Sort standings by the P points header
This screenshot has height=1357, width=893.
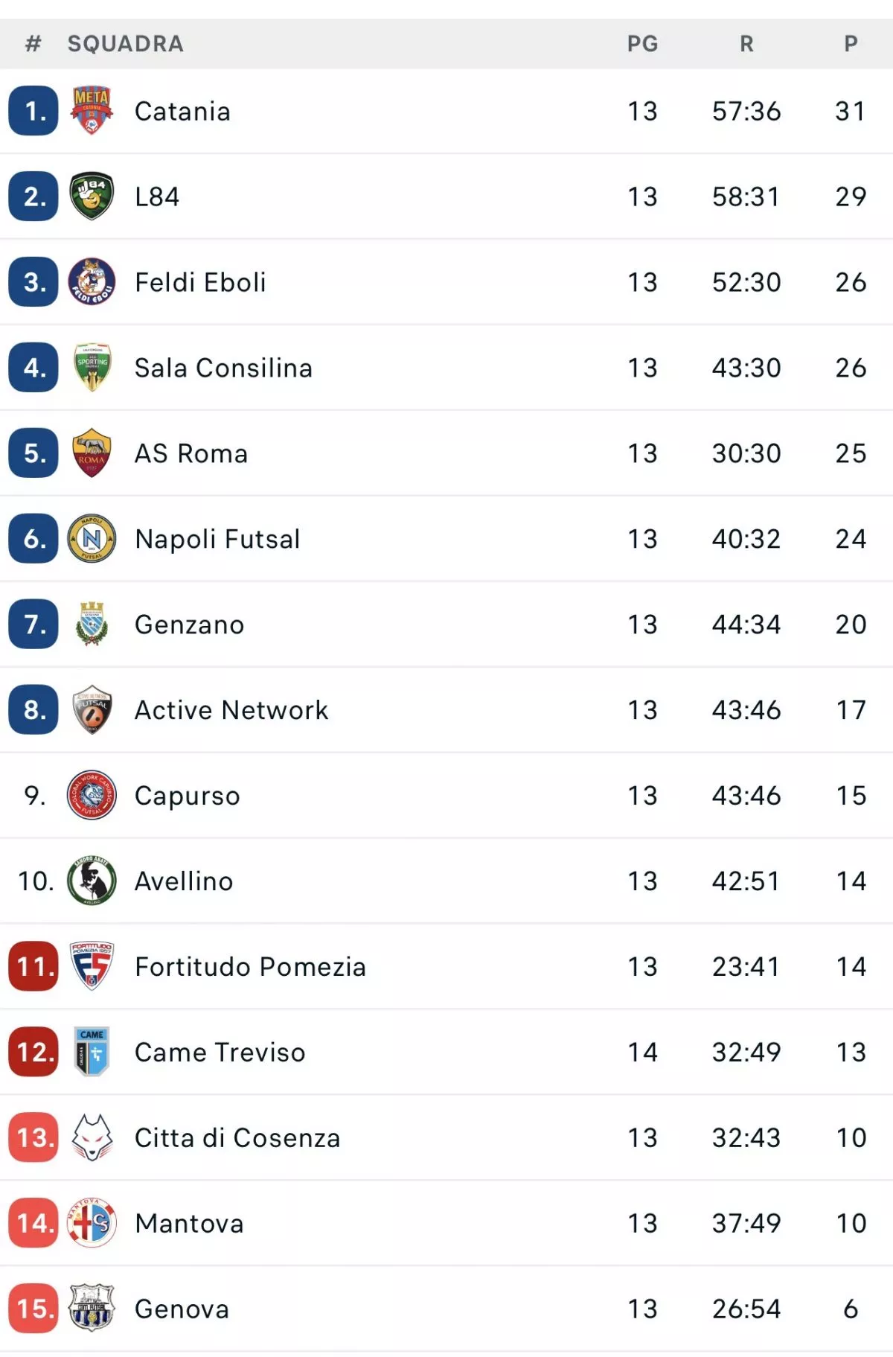(x=851, y=44)
